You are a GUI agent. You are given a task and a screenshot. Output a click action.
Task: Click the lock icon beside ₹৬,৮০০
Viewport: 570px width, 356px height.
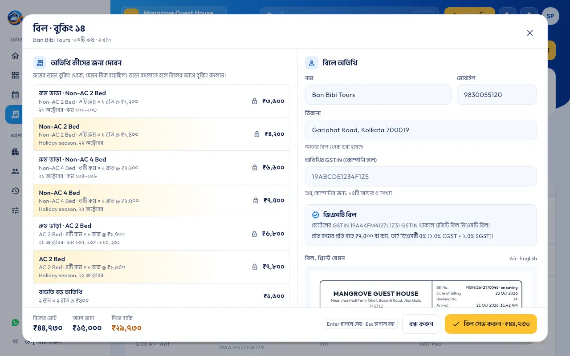click(255, 234)
